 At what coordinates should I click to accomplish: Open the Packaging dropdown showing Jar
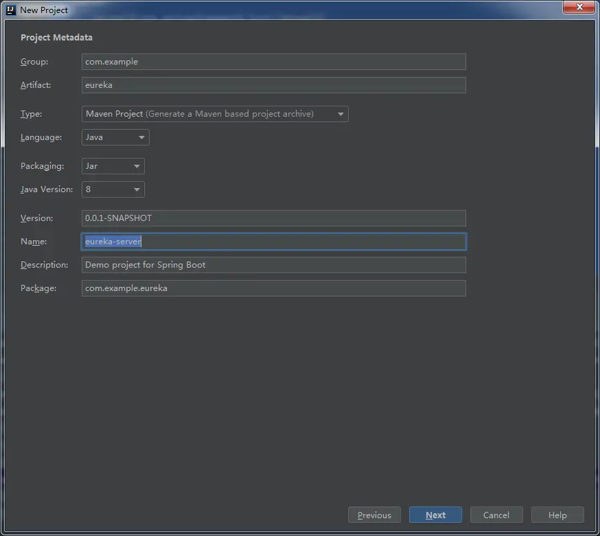pyautogui.click(x=113, y=166)
